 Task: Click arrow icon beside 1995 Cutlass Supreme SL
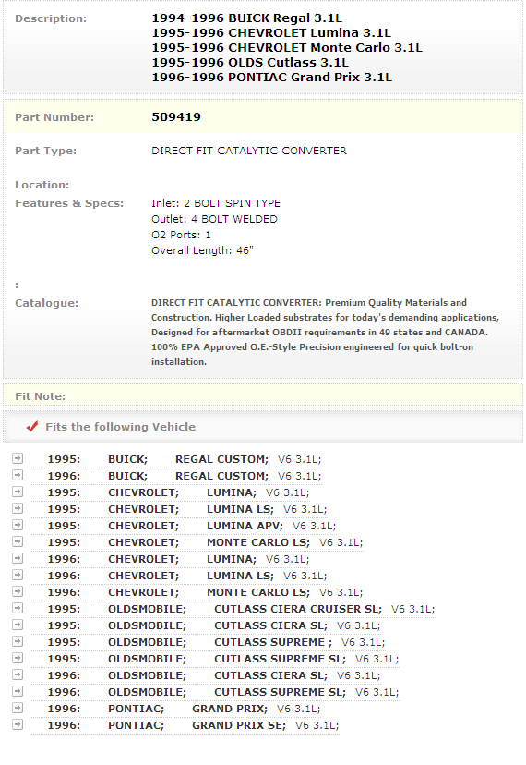point(18,658)
